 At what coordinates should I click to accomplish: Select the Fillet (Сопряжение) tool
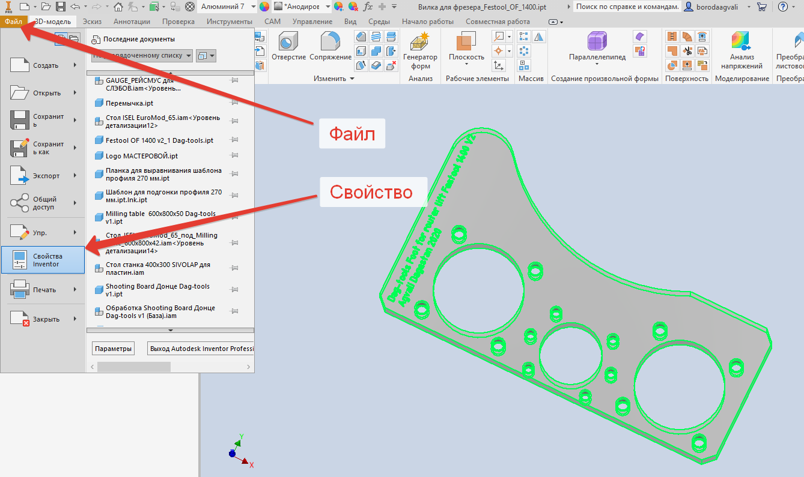(330, 46)
